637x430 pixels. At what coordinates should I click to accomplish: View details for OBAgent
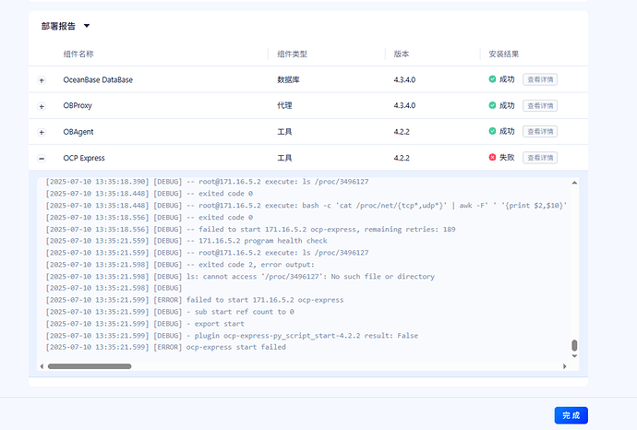(540, 132)
